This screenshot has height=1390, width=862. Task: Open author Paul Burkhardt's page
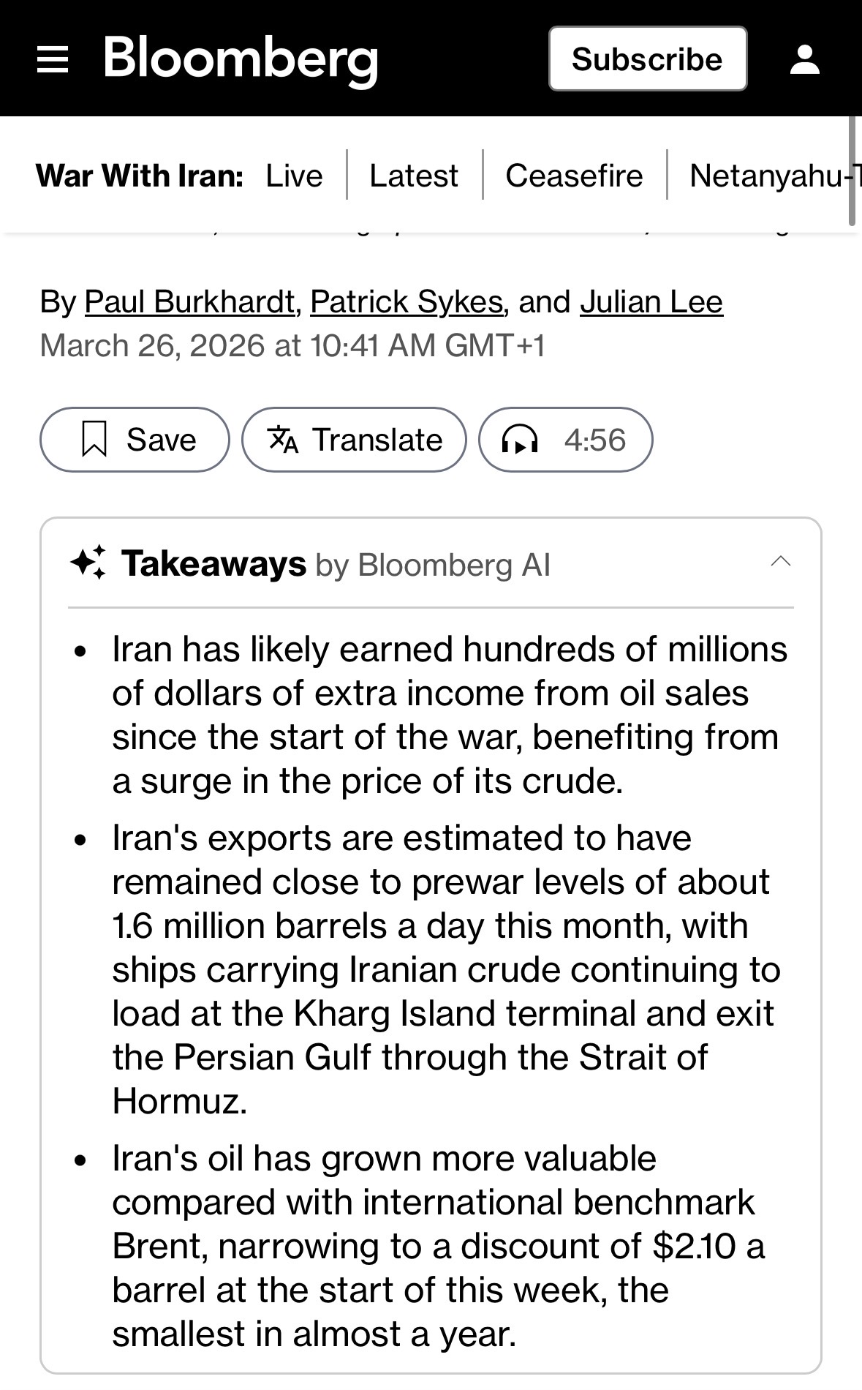pyautogui.click(x=189, y=301)
